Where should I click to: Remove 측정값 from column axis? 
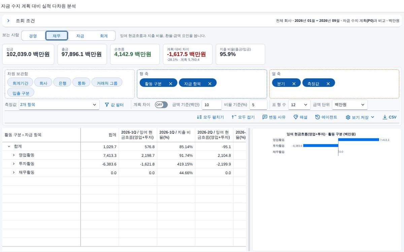[328, 84]
